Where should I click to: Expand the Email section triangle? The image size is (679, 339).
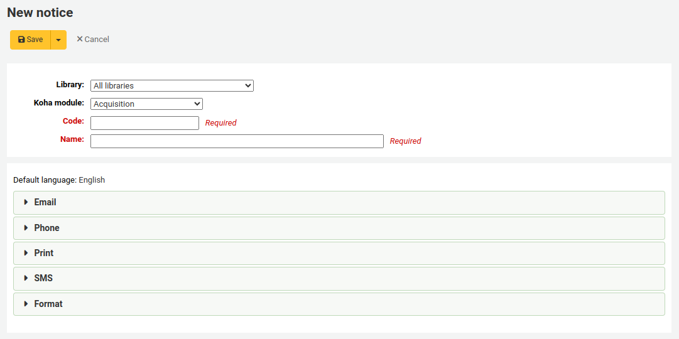click(x=26, y=202)
